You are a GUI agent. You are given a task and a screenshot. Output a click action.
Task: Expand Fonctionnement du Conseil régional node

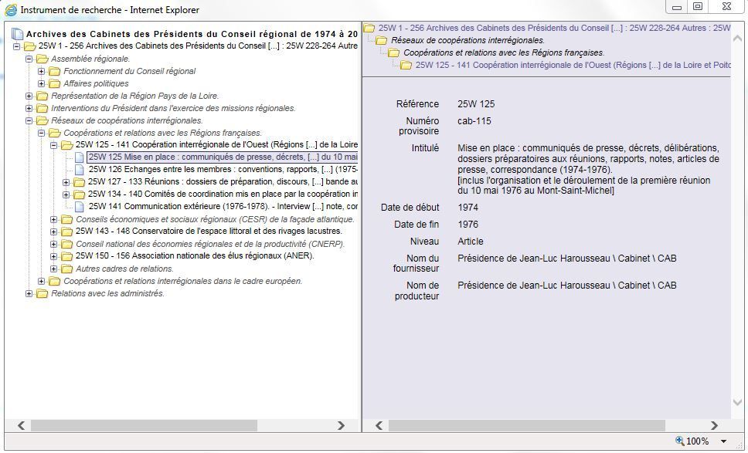(42, 71)
